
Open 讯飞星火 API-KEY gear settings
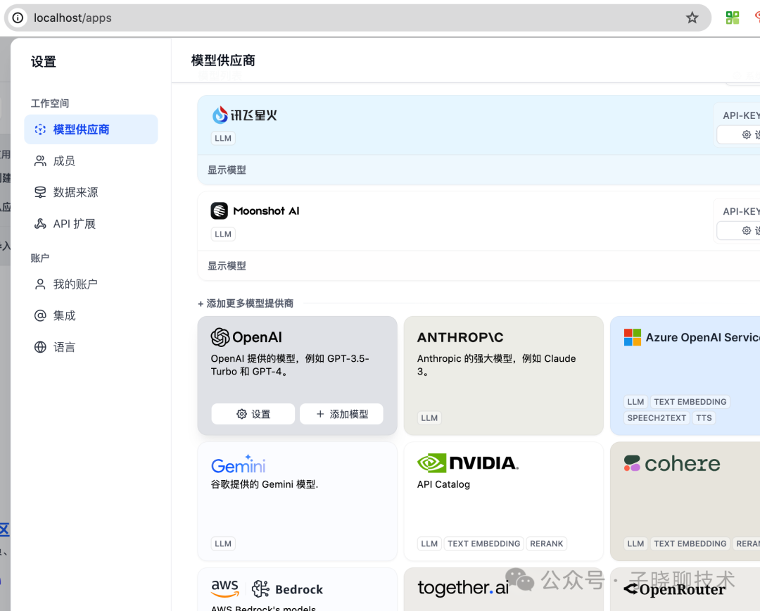(747, 135)
